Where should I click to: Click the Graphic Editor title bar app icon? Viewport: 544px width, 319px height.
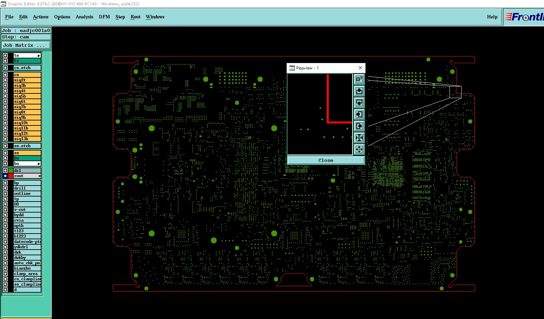[3, 4]
